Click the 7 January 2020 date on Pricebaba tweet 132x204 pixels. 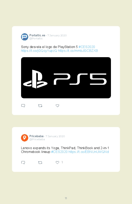coord(55,136)
